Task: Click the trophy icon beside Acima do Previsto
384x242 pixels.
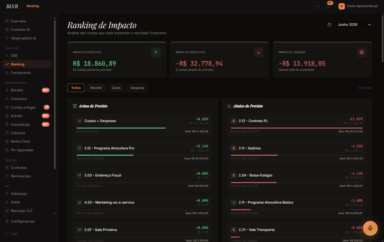Action: click(75, 106)
